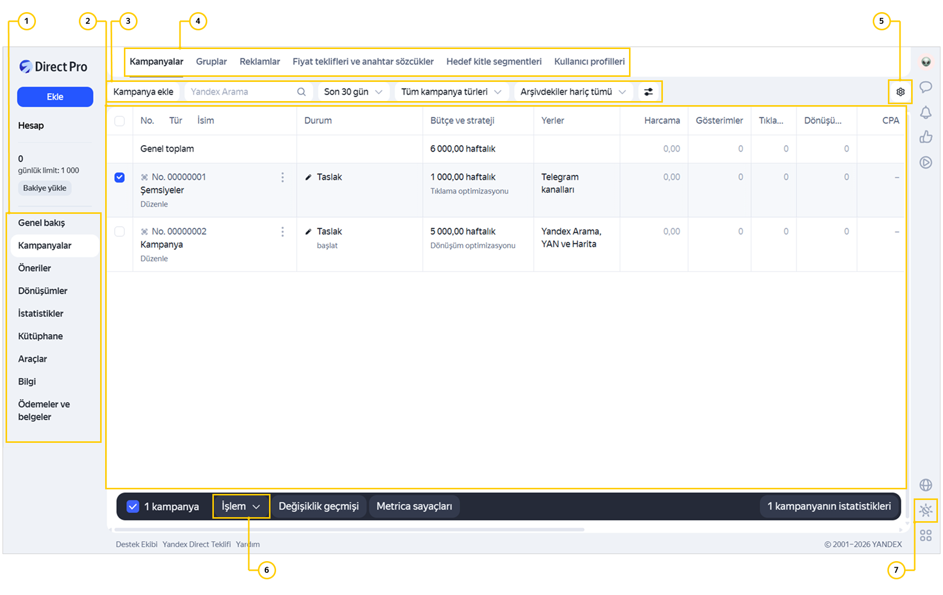Click the Harcama column header
This screenshot has width=943, height=595.
pyautogui.click(x=662, y=121)
